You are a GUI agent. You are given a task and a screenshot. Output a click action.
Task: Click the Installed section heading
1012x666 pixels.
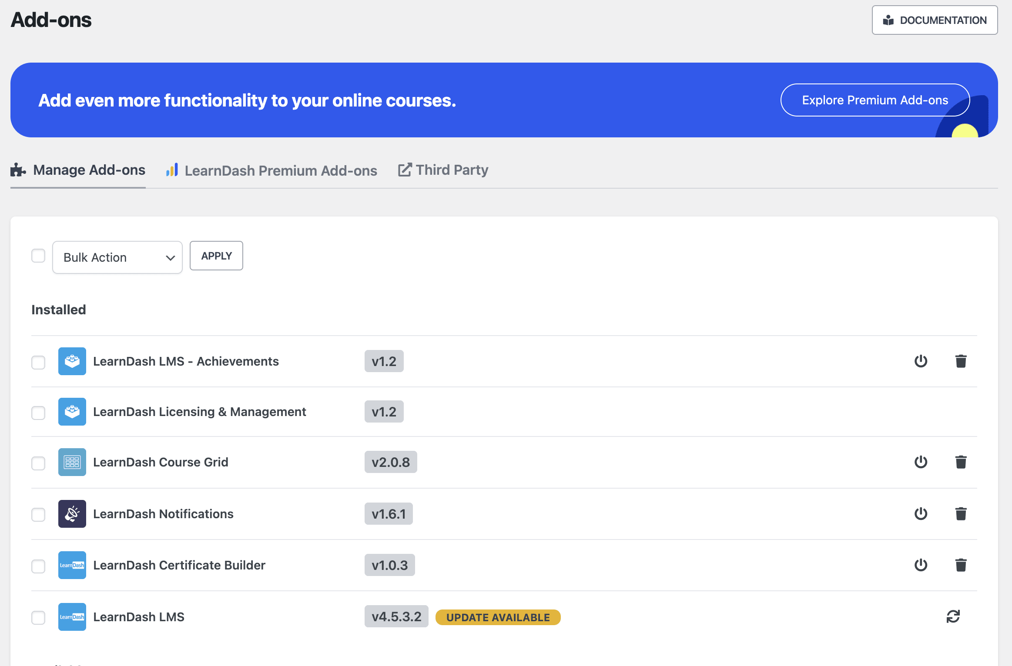[59, 310]
